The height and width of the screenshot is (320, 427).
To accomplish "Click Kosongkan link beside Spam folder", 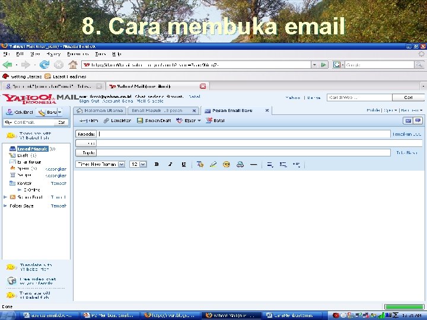I will (56, 169).
